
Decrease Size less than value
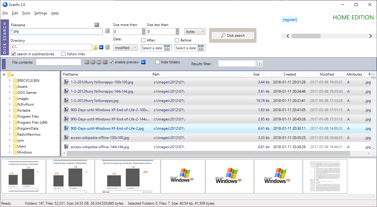pos(178,33)
